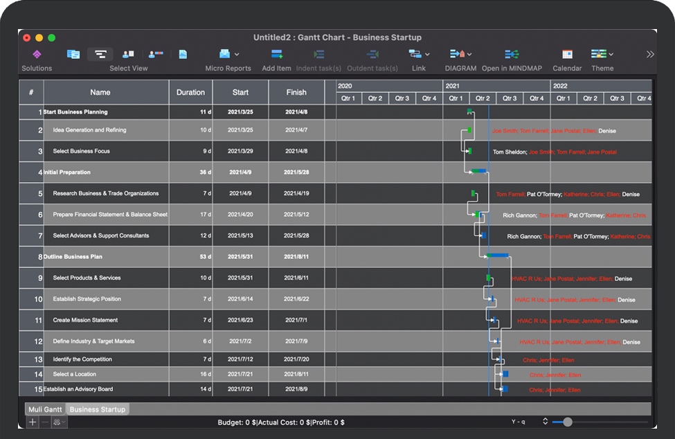Select the Business Startup tab
The height and width of the screenshot is (439, 675).
click(98, 409)
